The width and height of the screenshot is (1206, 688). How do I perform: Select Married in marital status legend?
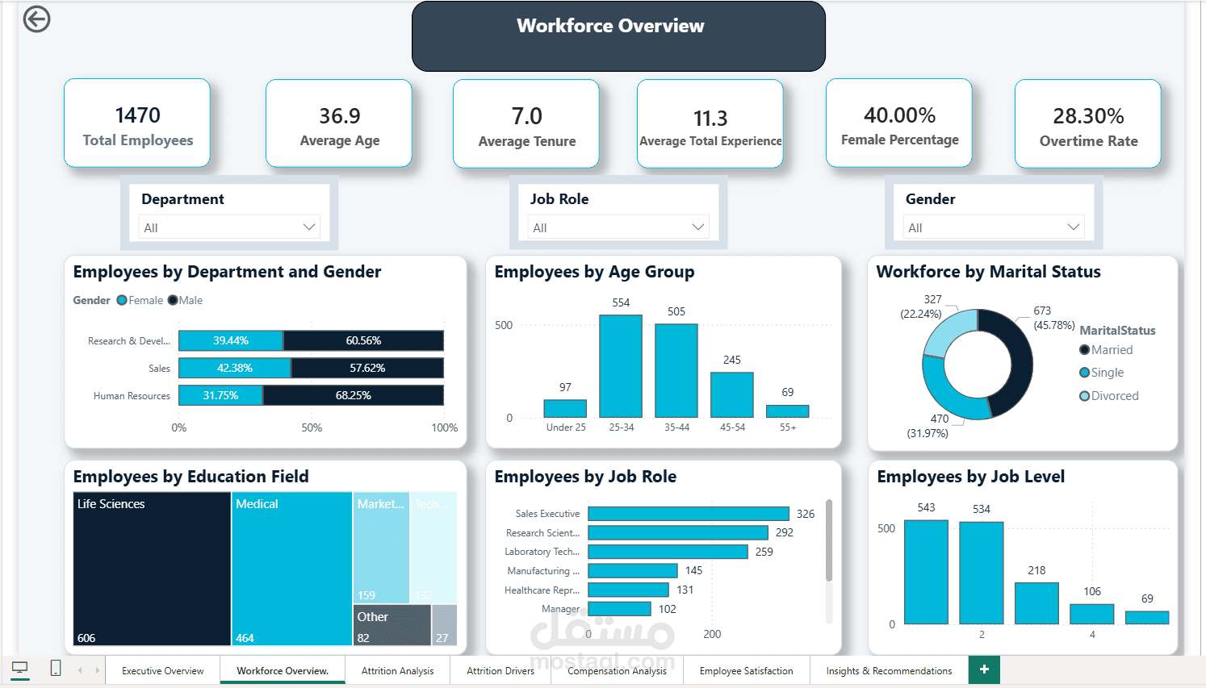[x=1107, y=350]
